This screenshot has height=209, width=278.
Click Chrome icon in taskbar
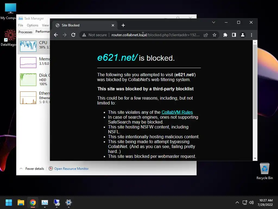(x=33, y=202)
